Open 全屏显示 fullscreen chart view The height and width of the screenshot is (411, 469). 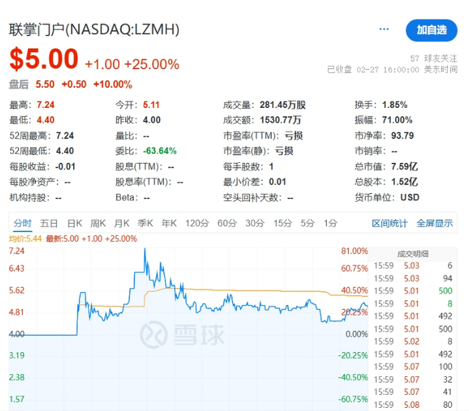(435, 223)
